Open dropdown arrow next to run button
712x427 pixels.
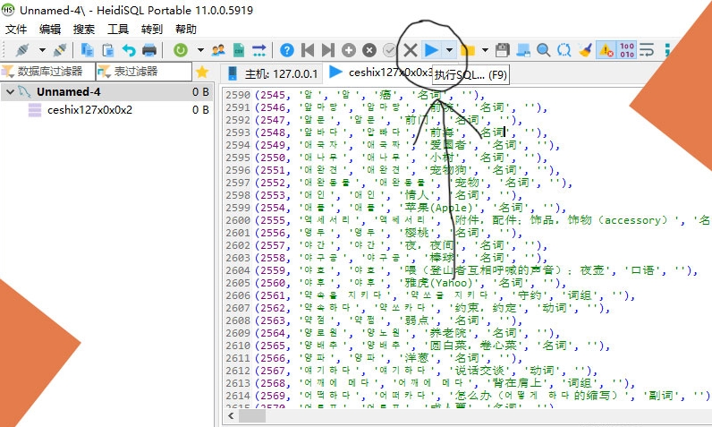coord(449,50)
